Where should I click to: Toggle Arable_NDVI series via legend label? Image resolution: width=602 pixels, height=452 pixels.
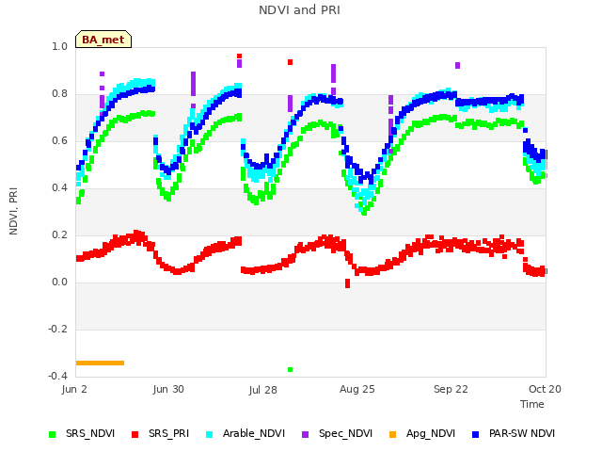(x=254, y=433)
